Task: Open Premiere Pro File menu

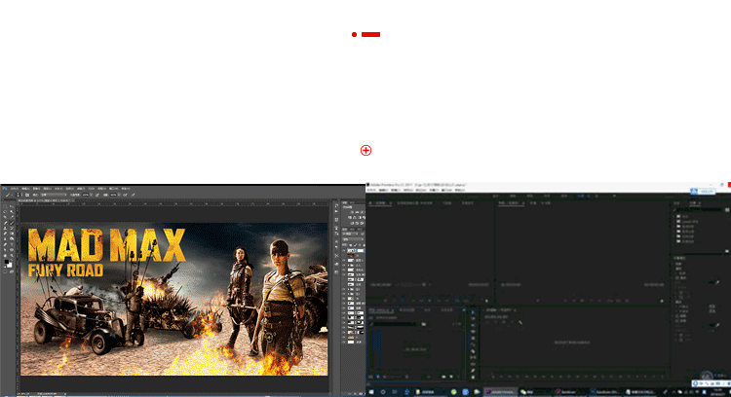Action: click(x=371, y=190)
